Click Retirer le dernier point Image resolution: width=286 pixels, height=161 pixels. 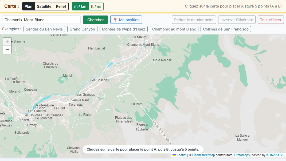pos(194,20)
